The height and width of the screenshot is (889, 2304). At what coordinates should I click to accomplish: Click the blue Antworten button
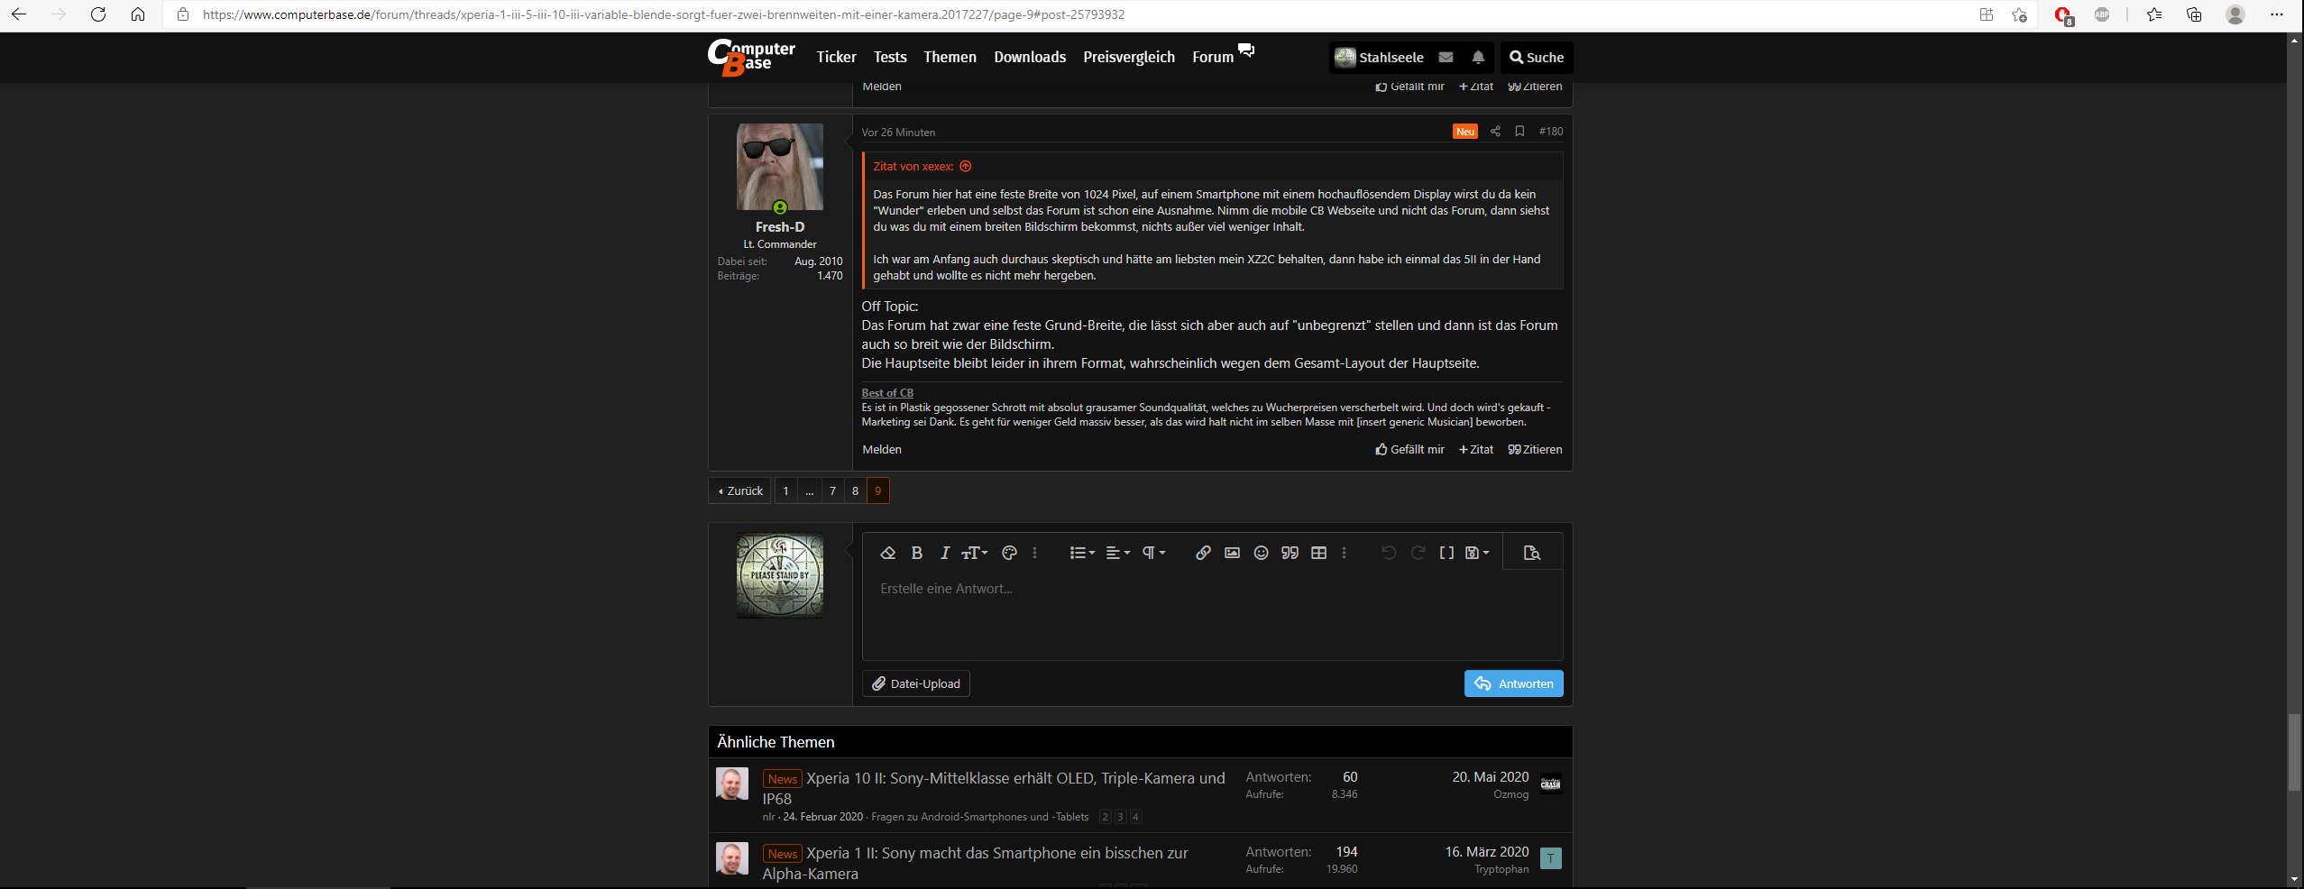(x=1513, y=683)
